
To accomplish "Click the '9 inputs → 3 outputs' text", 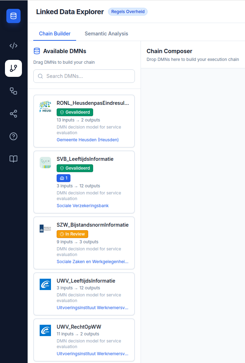I will pos(78,242).
